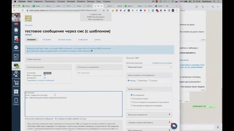Start a video call in chat window
234x131 pixels.
tap(197, 7)
